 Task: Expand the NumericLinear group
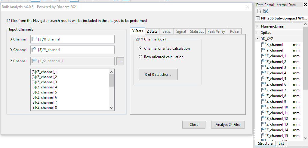[x=257, y=26]
